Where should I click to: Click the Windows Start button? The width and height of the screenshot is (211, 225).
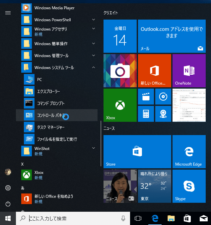point(8,218)
